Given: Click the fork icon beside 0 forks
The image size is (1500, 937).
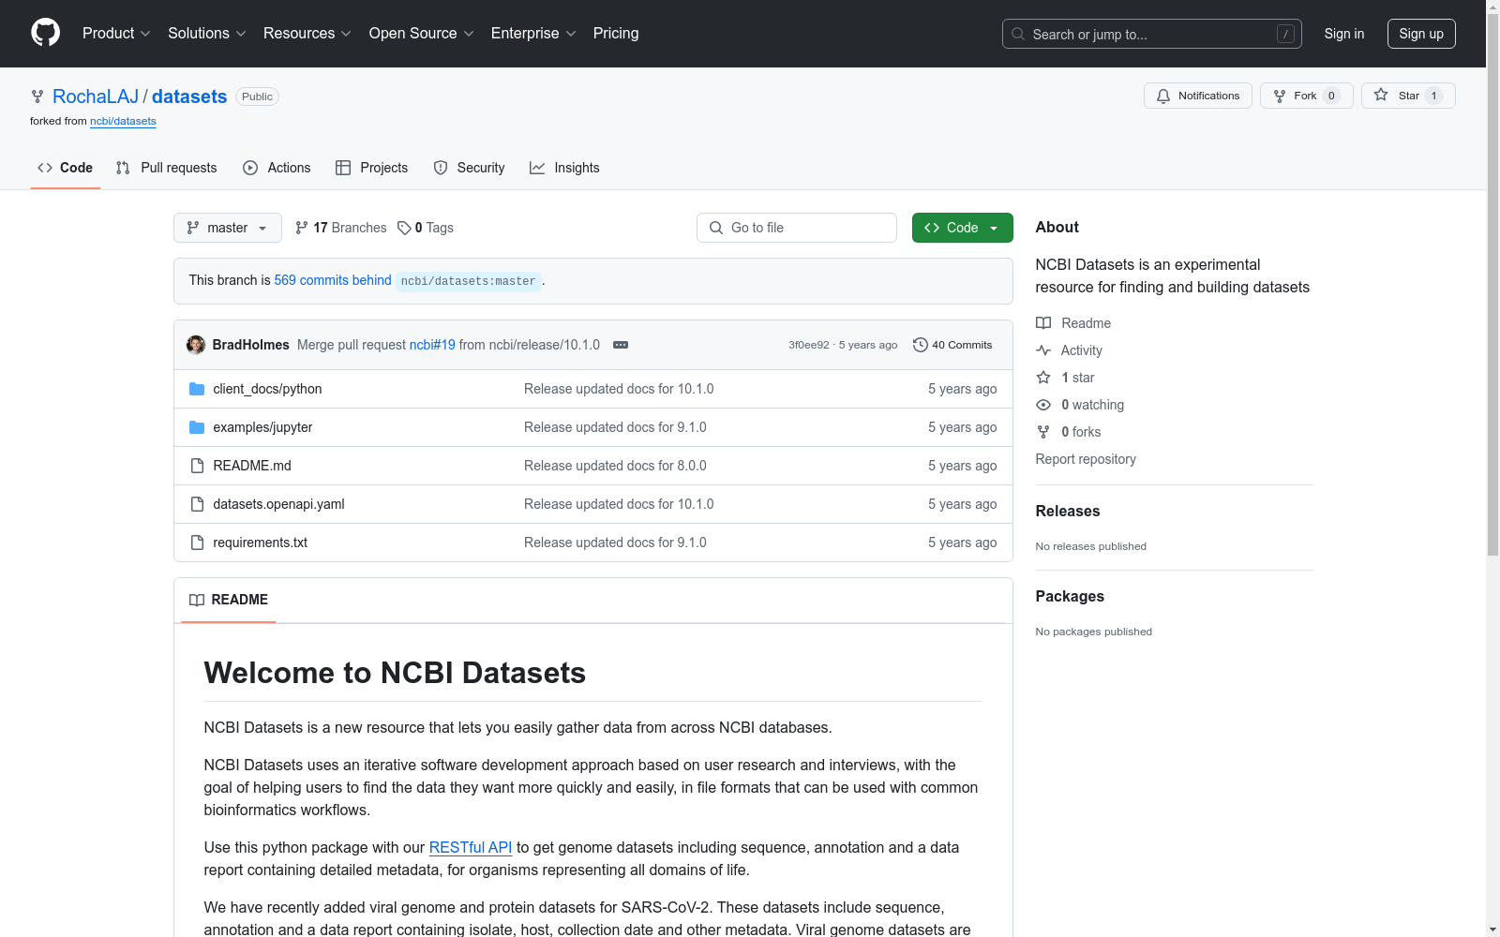Looking at the screenshot, I should (1043, 432).
